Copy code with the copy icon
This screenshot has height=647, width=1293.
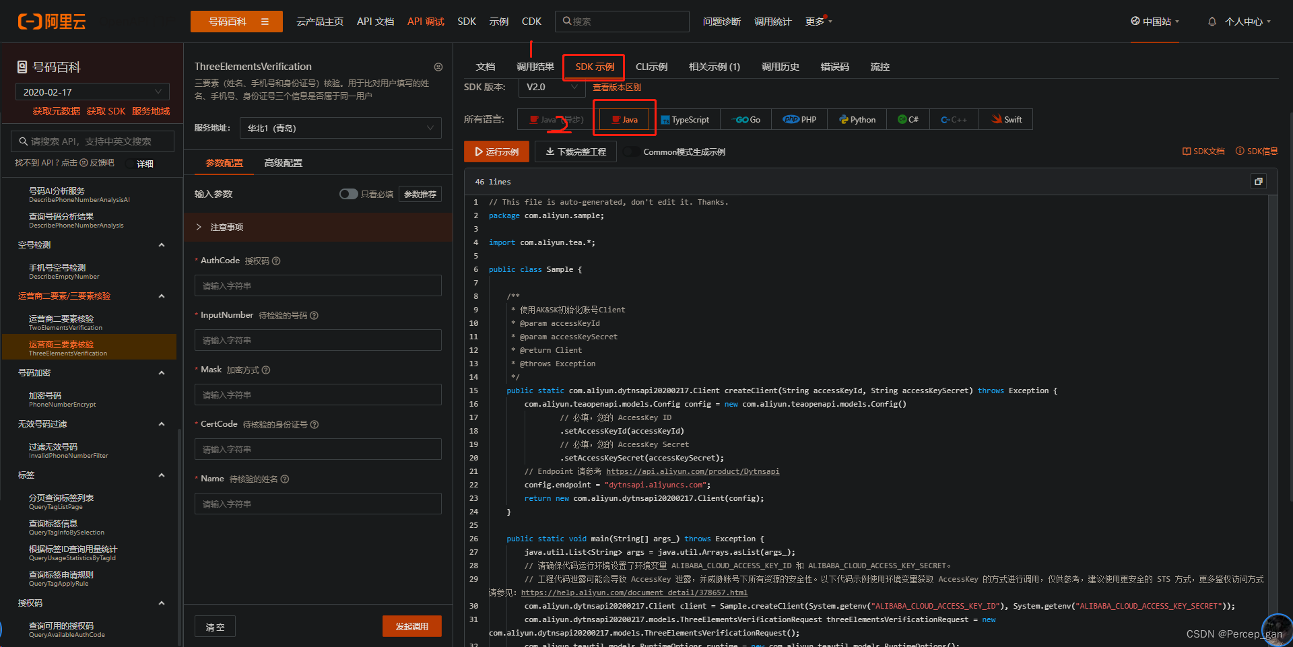[x=1258, y=182]
